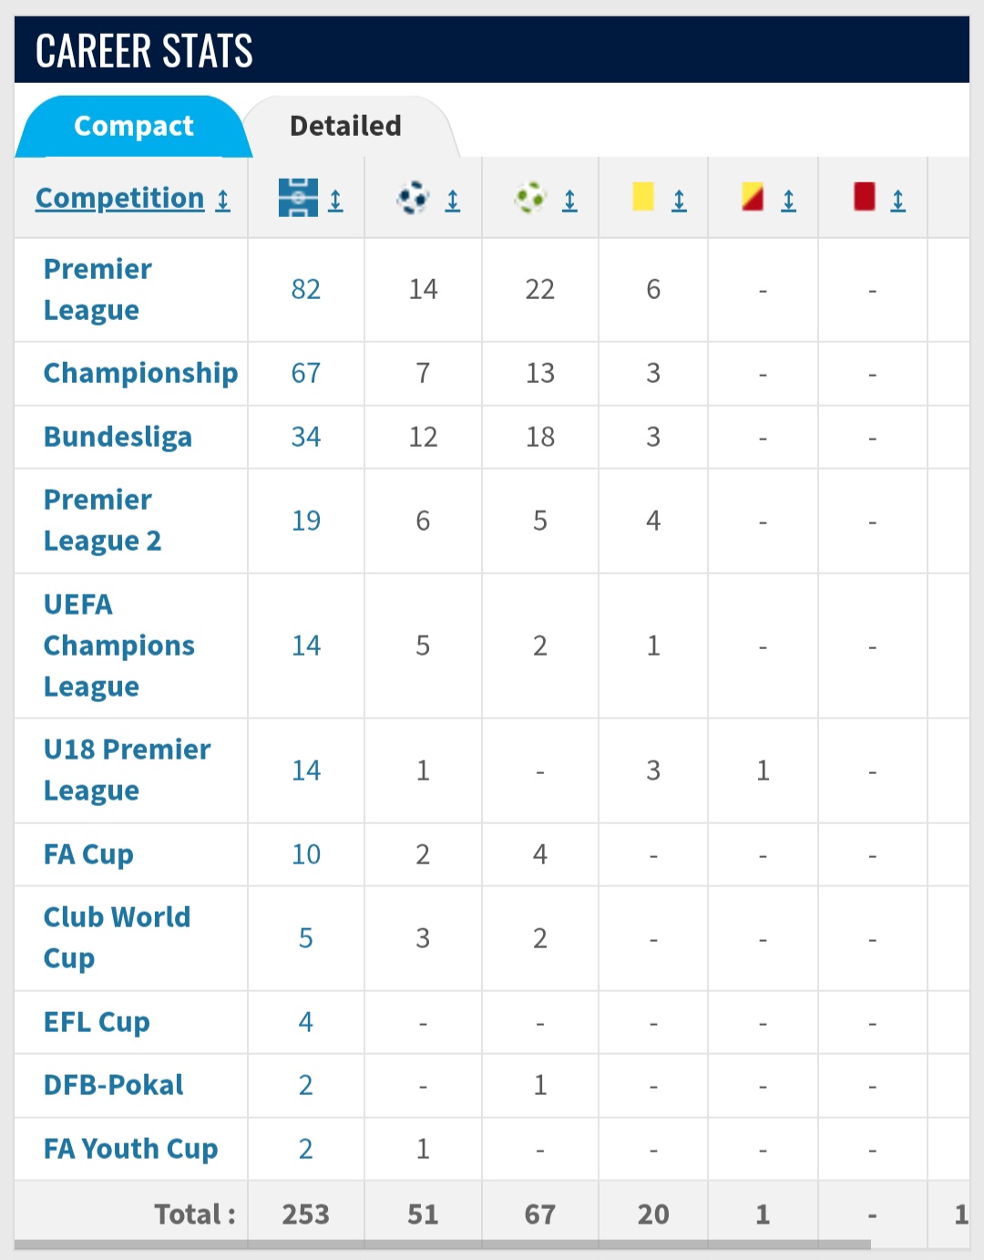Sort by appearances using arrow next to pitch icon
The height and width of the screenshot is (1260, 984).
[335, 201]
